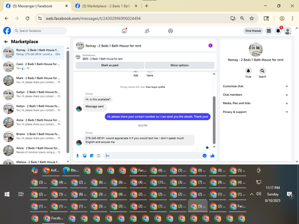Click the browser address bar URL
Viewport: 299px width, 224px height.
pos(93,19)
